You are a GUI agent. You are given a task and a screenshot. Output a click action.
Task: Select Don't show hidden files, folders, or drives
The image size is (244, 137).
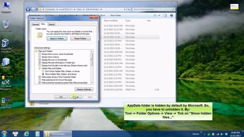click(x=43, y=71)
